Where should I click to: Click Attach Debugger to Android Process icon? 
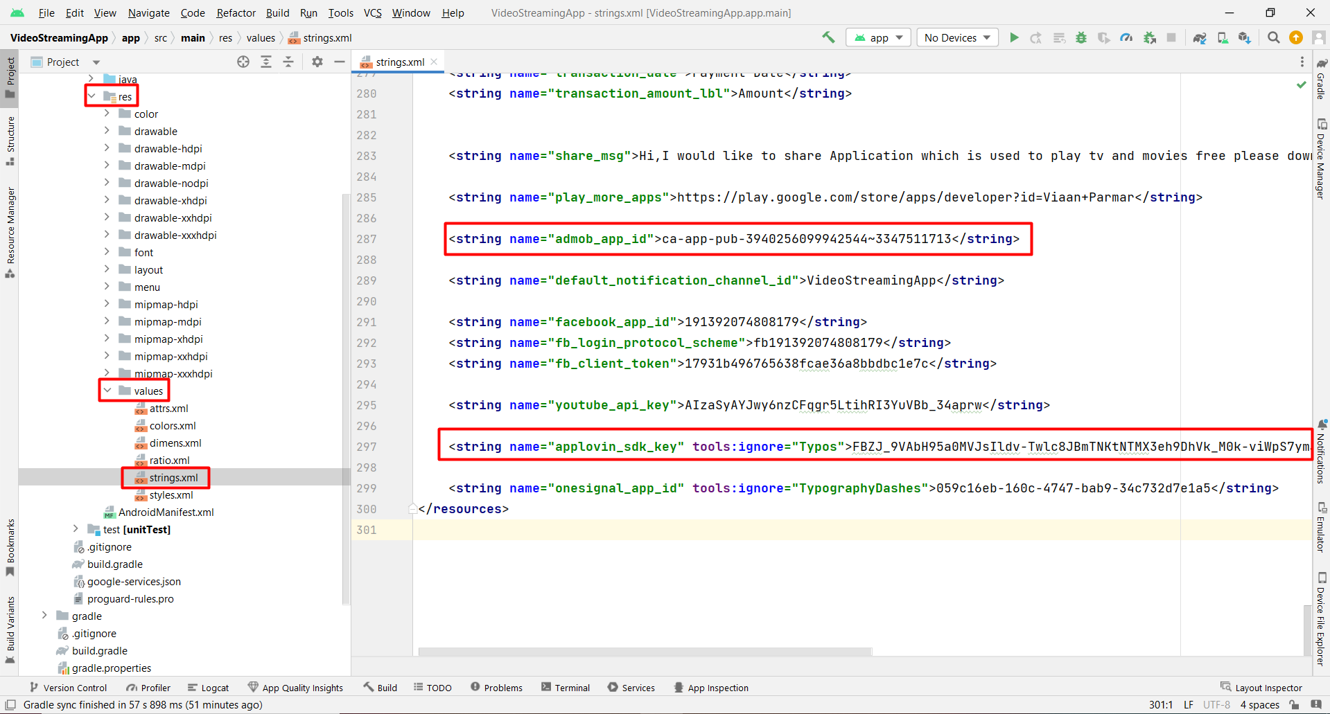click(1149, 37)
